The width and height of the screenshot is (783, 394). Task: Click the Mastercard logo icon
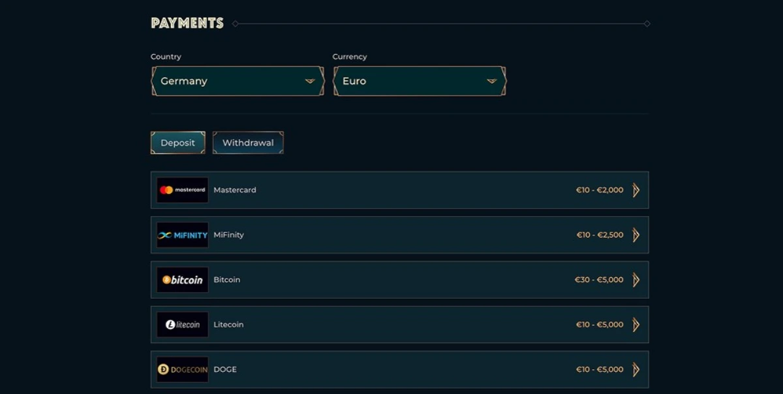tap(183, 190)
